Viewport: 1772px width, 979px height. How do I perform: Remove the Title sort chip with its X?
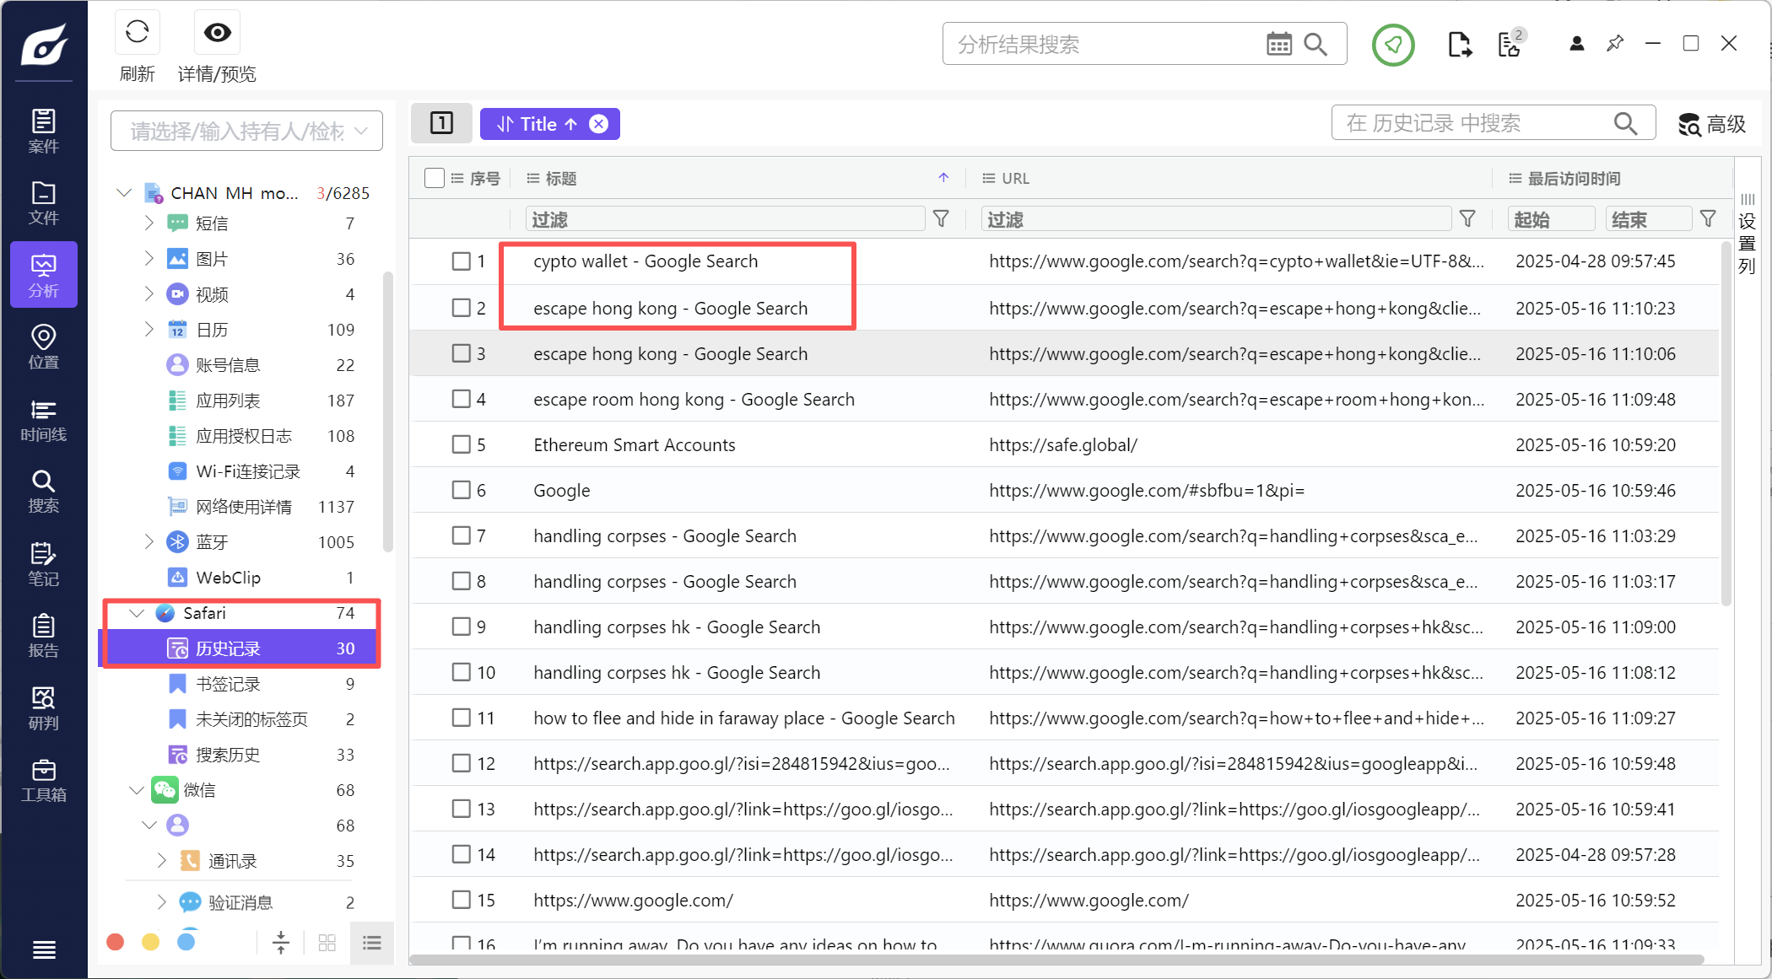598,124
